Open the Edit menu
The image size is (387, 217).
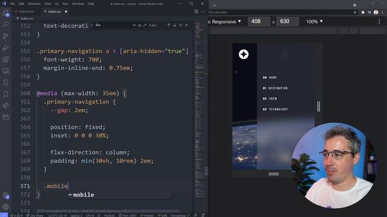click(x=22, y=4)
